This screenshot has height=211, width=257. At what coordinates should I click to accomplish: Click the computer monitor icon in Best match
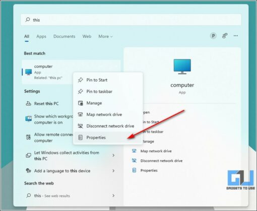coord(28,72)
